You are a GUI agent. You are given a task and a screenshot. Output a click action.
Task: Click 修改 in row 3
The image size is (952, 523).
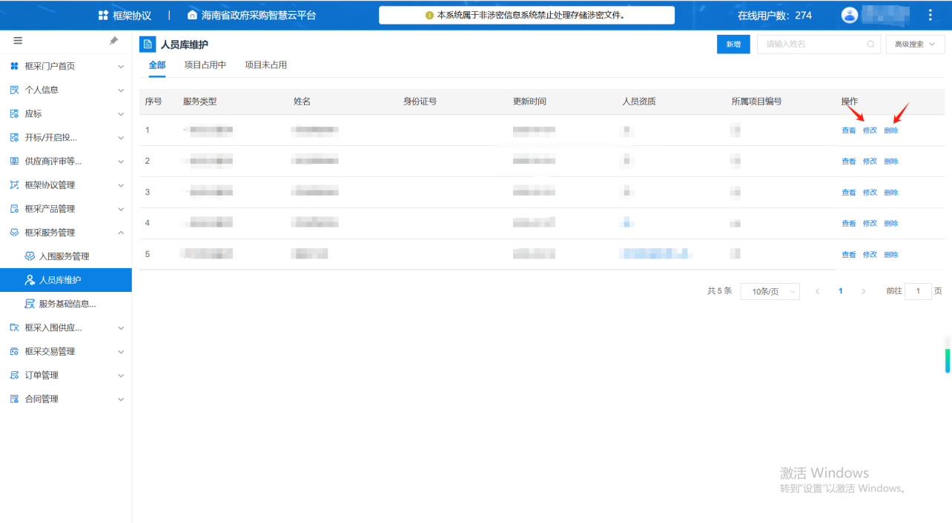tap(870, 193)
